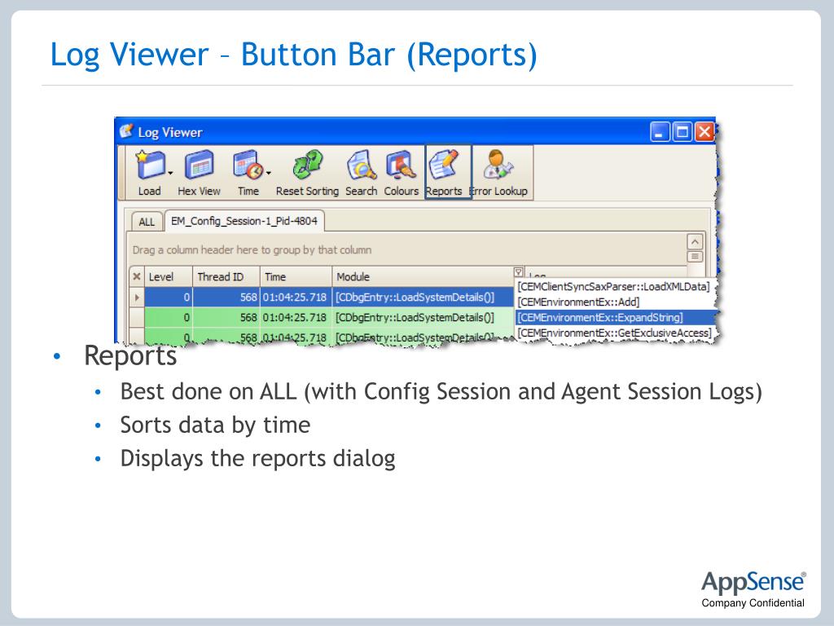Viewport: 834px width, 626px height.
Task: Sort by the Module column header
Action: (423, 277)
